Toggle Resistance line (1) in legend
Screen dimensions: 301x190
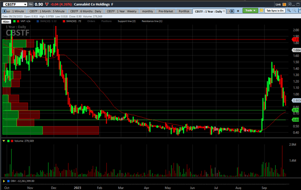(x=152, y=21)
